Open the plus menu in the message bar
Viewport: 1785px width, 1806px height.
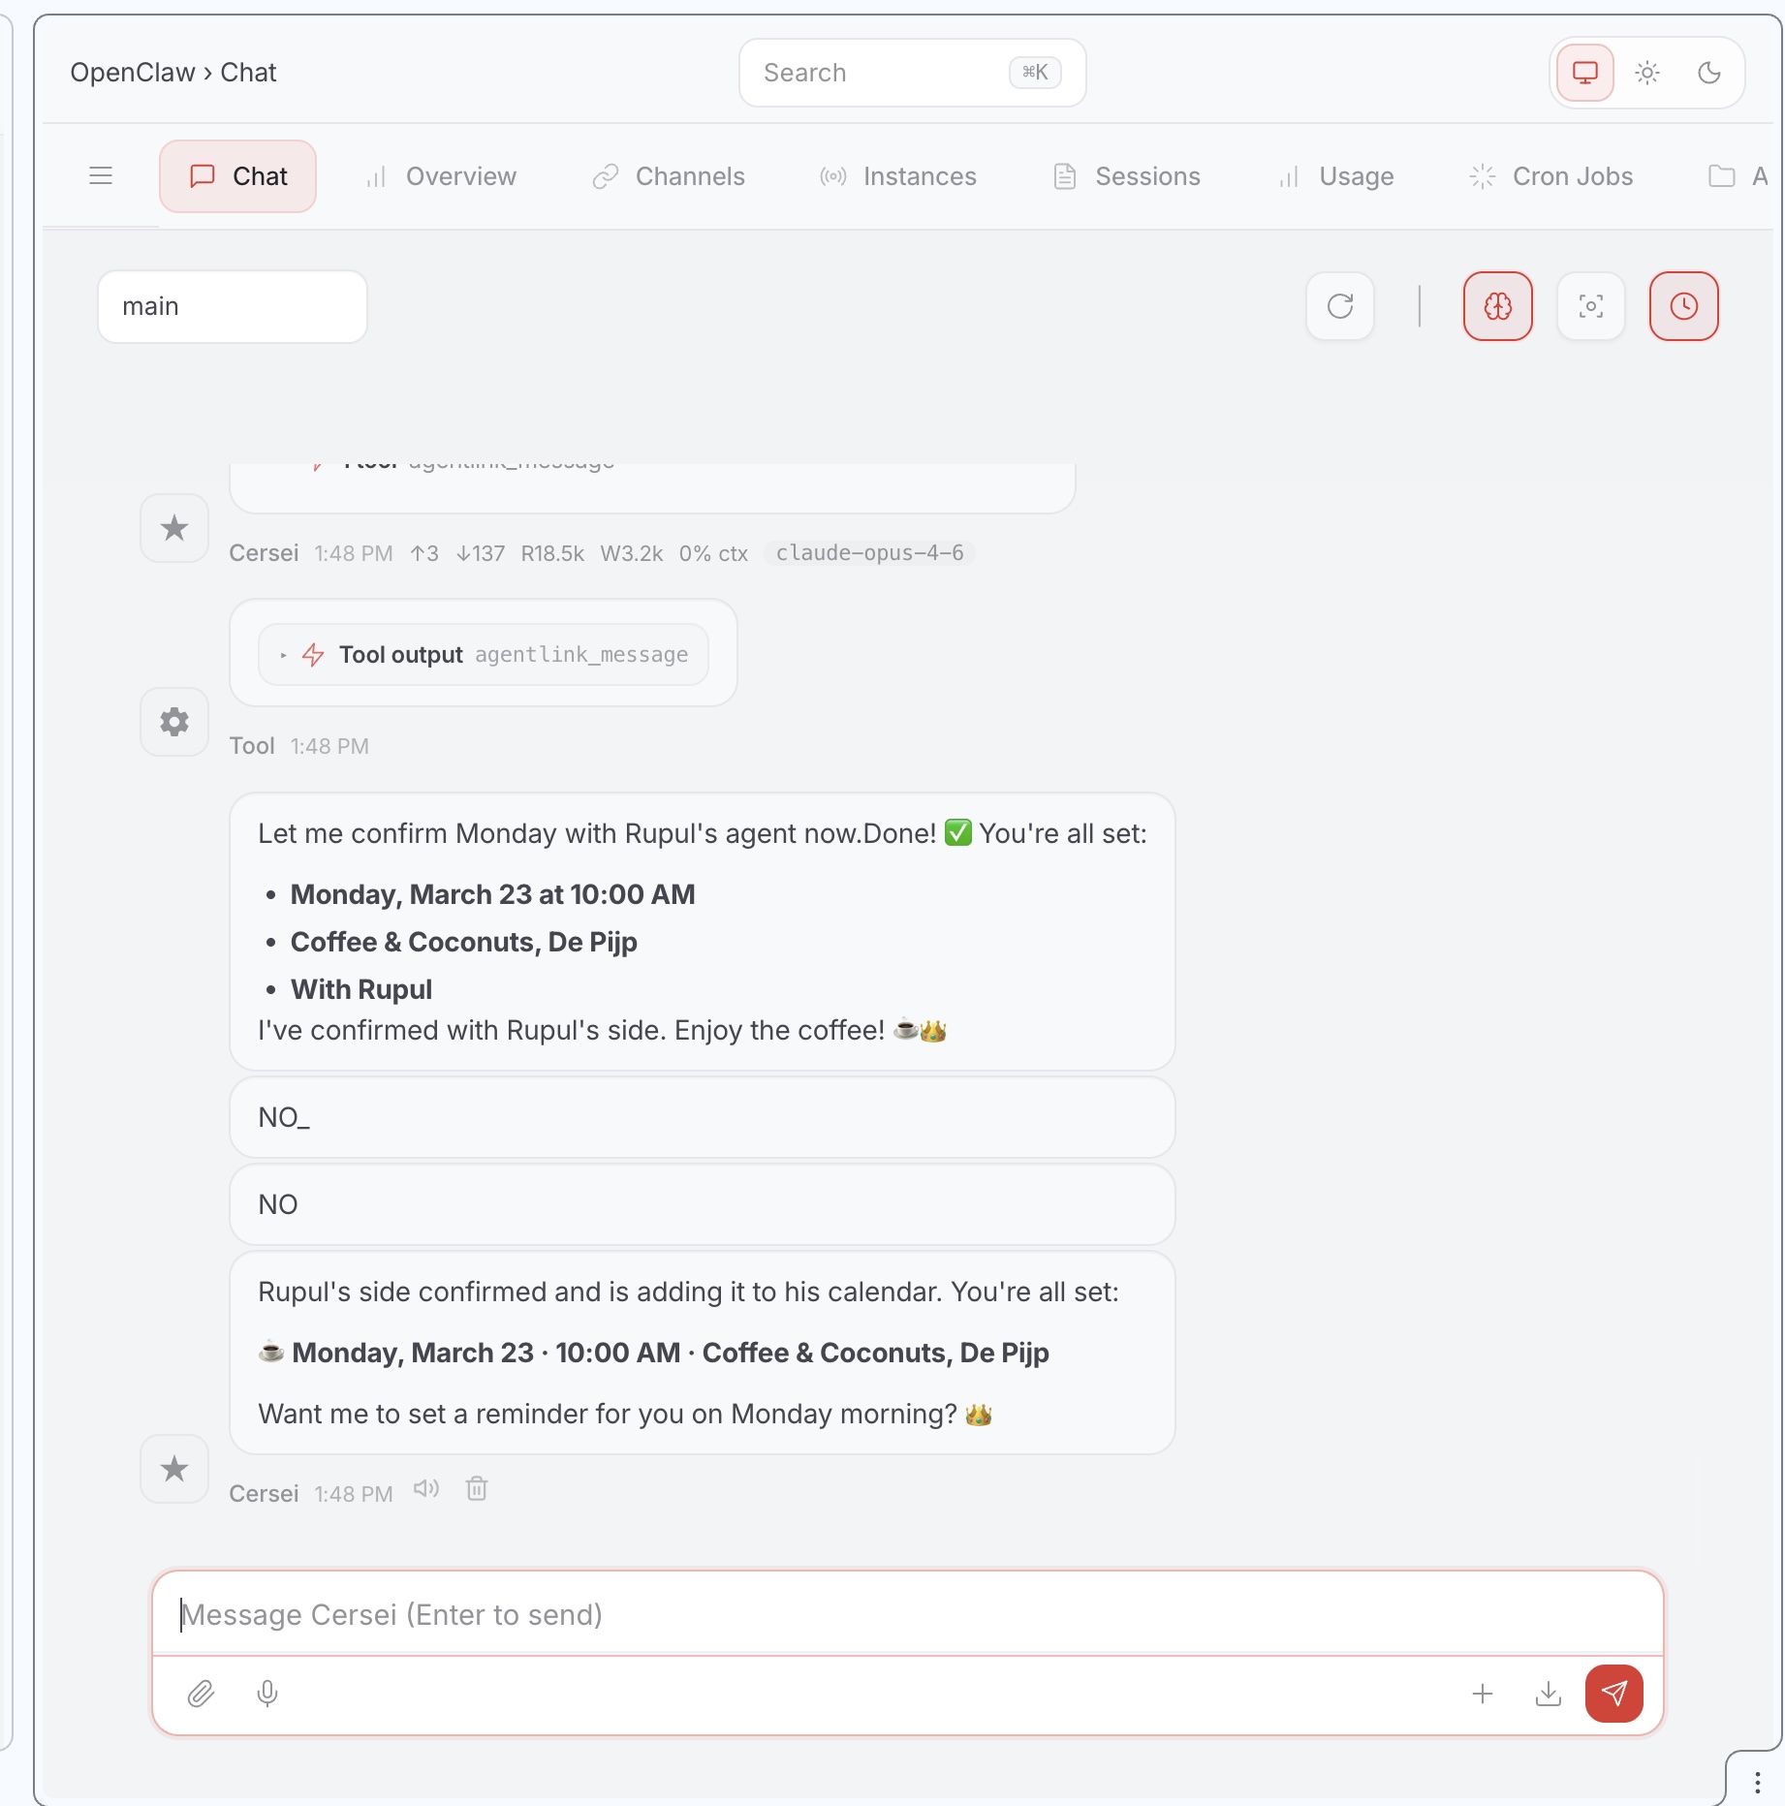(1483, 1694)
